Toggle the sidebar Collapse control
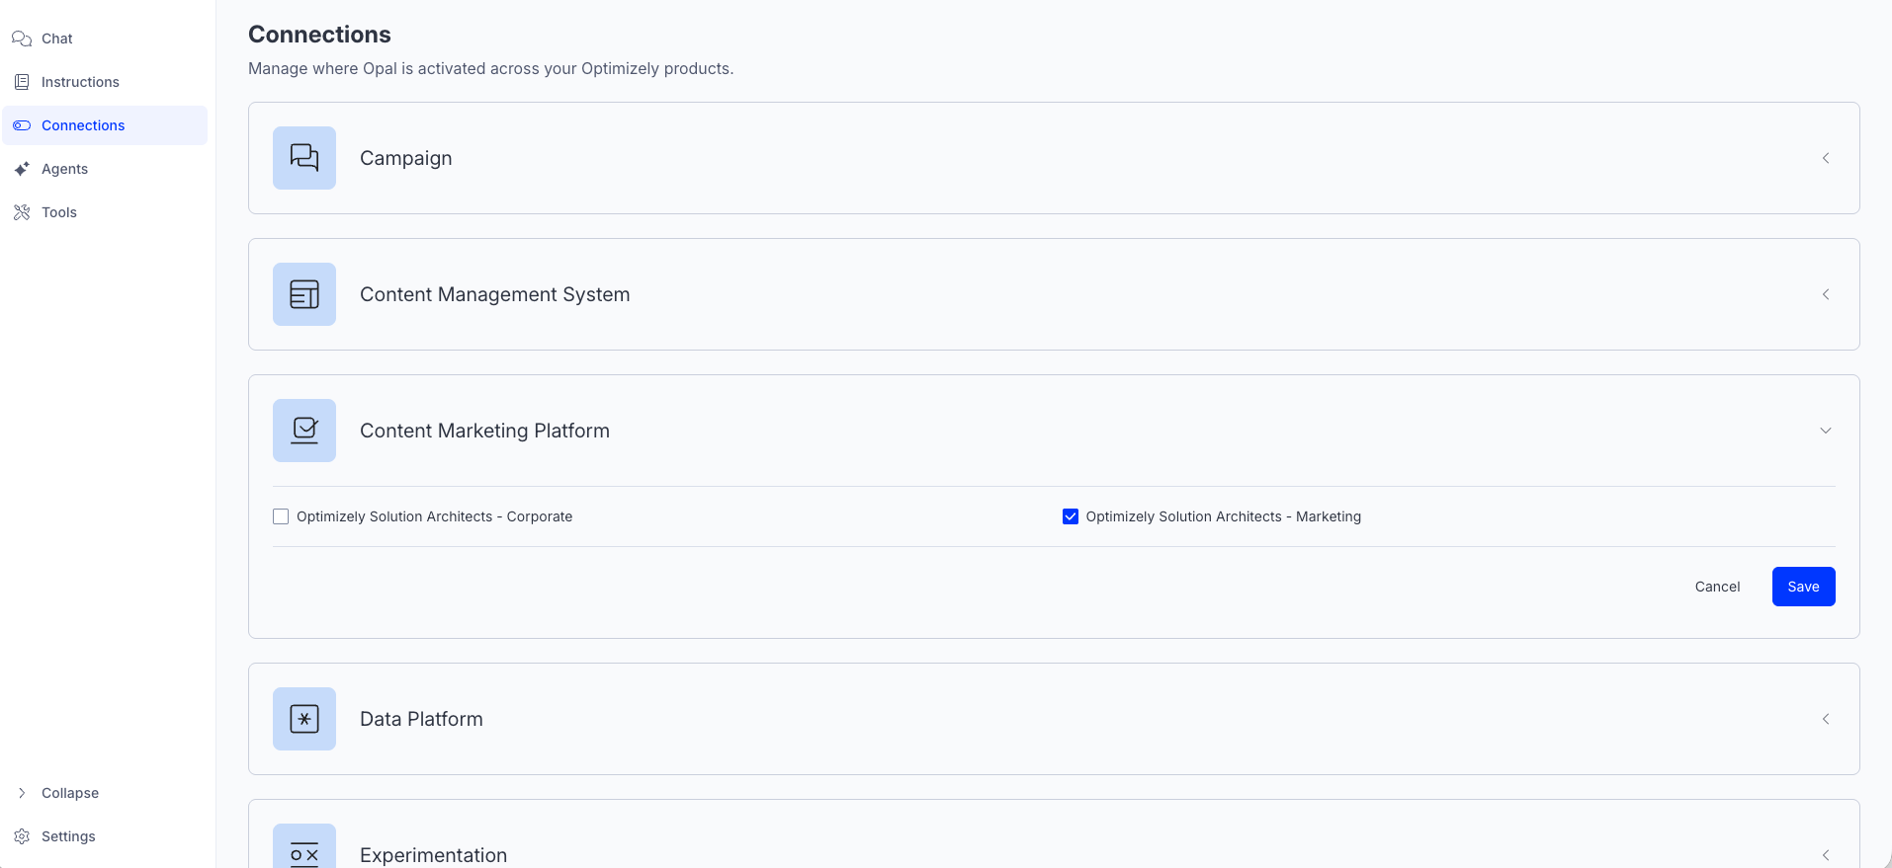Viewport: 1892px width, 868px height. 69,793
